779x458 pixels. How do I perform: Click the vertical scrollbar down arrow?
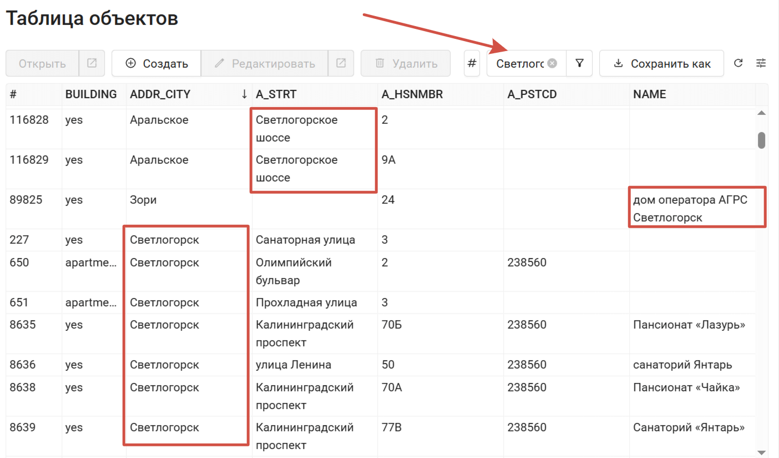point(761,452)
